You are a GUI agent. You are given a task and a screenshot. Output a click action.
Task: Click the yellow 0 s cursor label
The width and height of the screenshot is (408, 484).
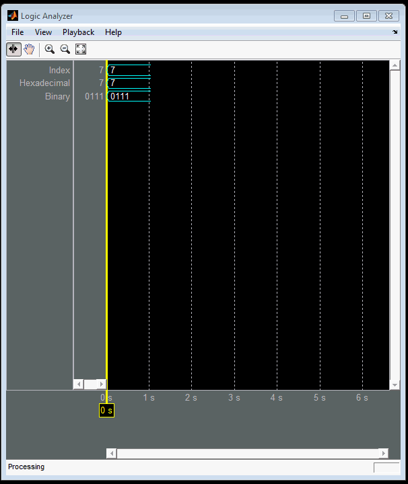106,410
